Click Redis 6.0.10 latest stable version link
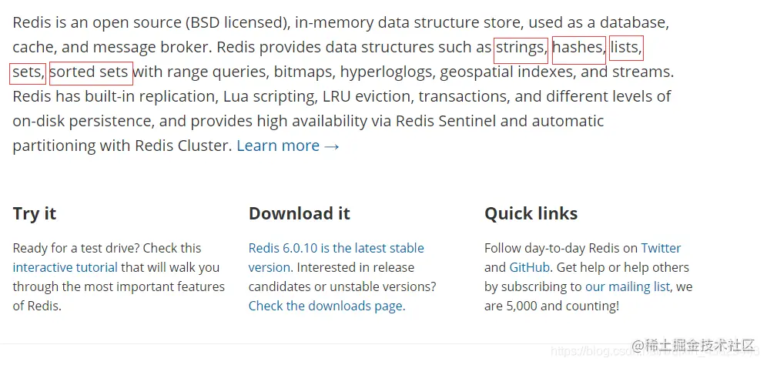Viewport: 767px width, 365px height. tap(336, 257)
